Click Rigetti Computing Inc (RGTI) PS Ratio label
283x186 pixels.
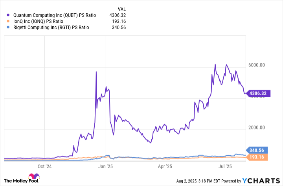tap(51, 28)
